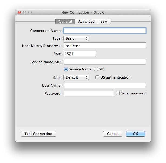Tick the Save password checkbox

(118, 93)
